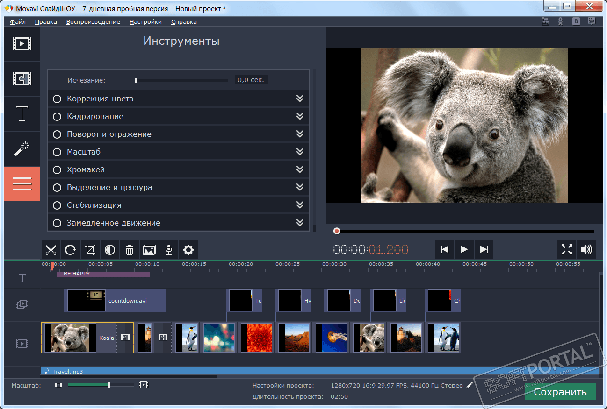Click the microphone record audio icon
Image resolution: width=607 pixels, height=409 pixels.
point(169,250)
